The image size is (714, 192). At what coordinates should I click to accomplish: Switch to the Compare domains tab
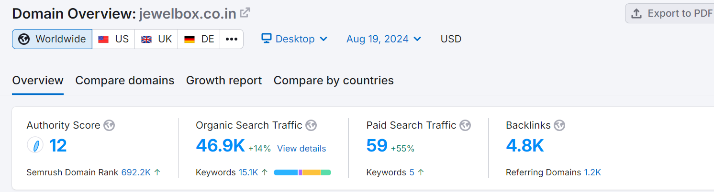pyautogui.click(x=125, y=81)
